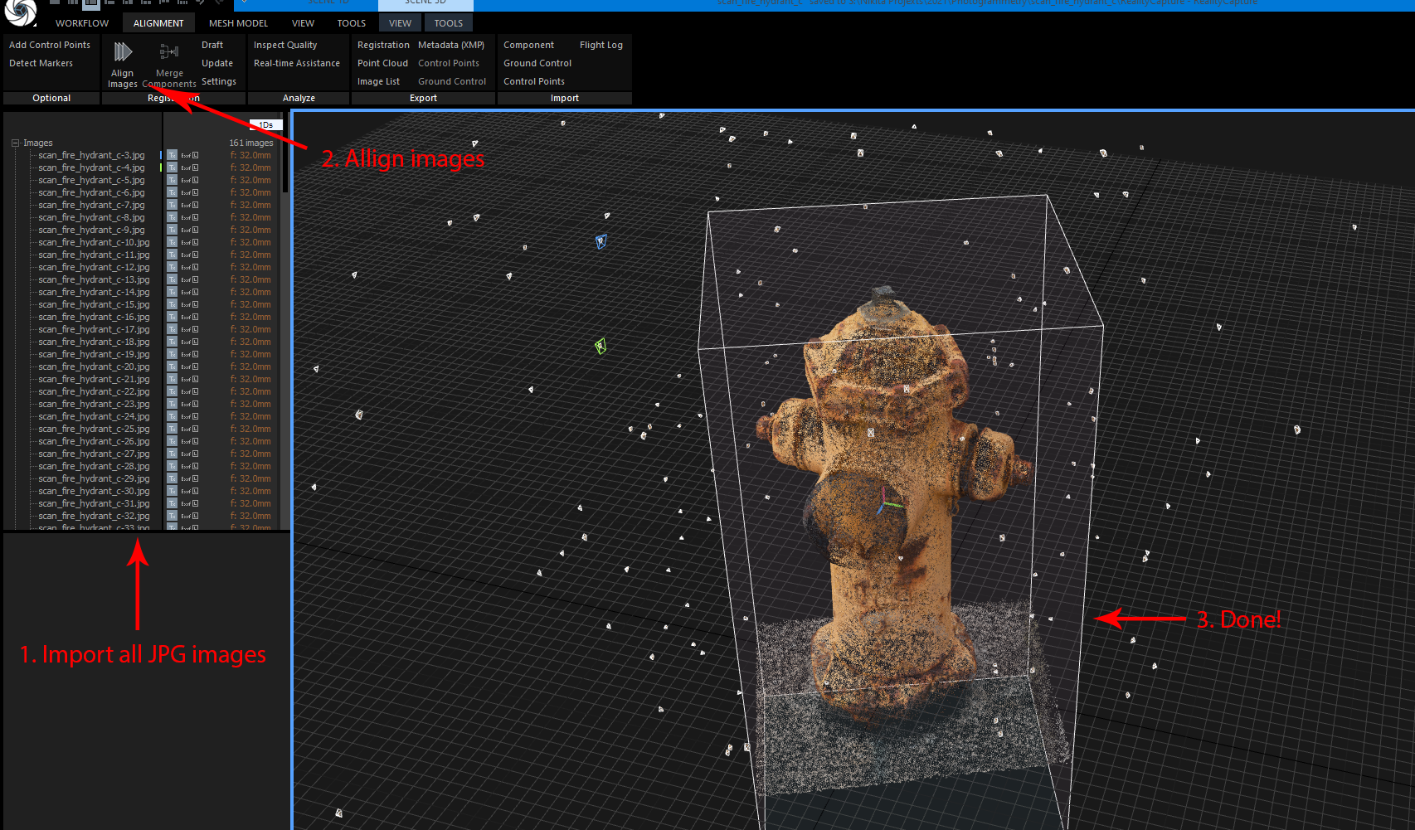
Task: Expand the Registration Settings panel
Action: coord(218,81)
